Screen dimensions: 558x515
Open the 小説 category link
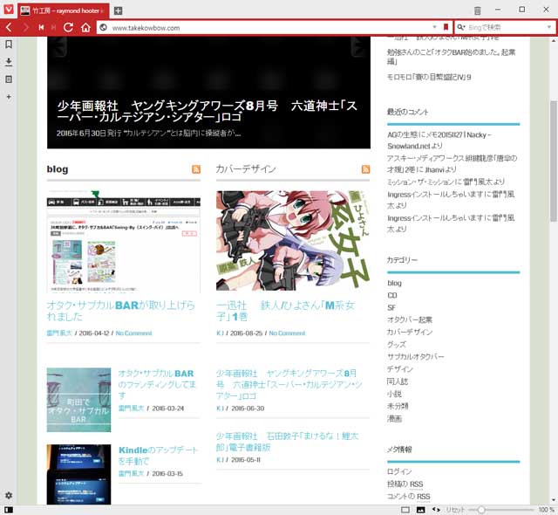pos(394,394)
